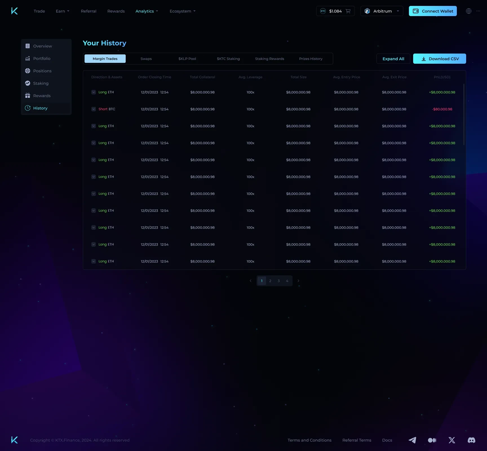Select the Overview icon in the sidebar
The height and width of the screenshot is (451, 487).
[28, 46]
